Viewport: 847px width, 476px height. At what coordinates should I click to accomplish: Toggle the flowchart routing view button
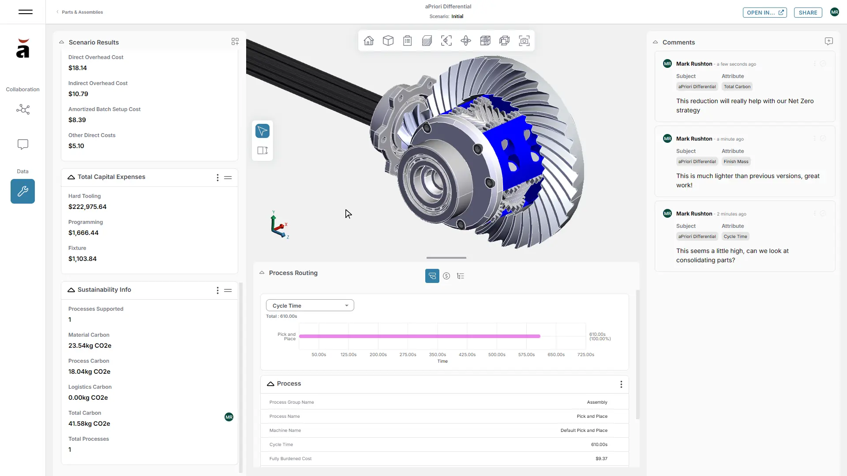pos(432,276)
